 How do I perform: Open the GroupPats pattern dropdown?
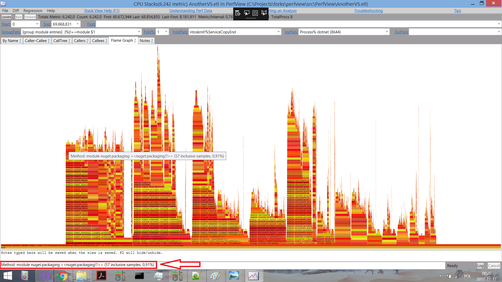pos(139,32)
